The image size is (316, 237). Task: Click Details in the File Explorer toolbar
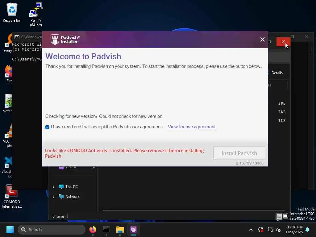coord(277,73)
